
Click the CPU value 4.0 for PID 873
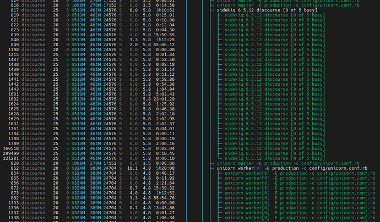pos(133,193)
